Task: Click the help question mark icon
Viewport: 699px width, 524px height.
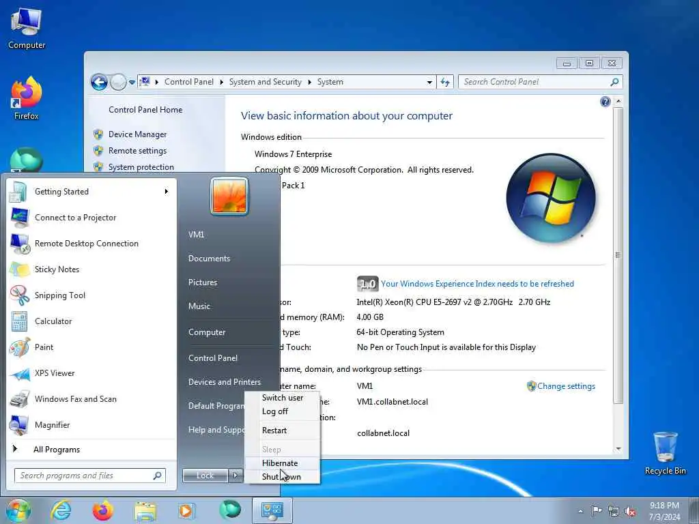Action: click(x=605, y=102)
